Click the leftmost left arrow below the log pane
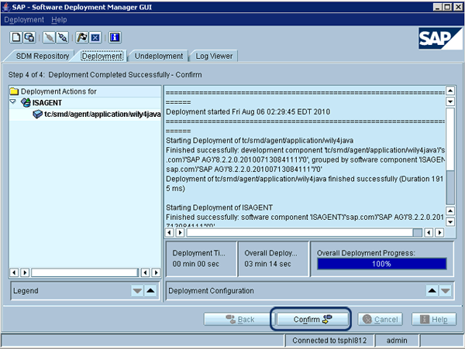Viewport: 465px width, 349px height. tap(169, 233)
